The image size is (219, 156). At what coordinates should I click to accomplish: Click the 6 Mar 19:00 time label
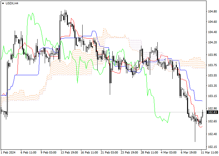point(189,153)
